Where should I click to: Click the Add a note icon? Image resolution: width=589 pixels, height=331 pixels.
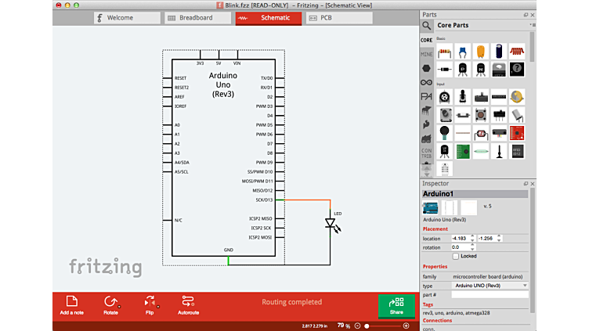[71, 302]
